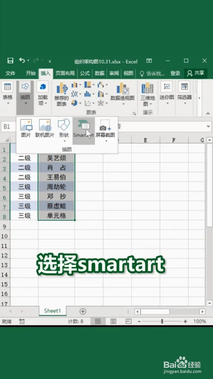Select cell containing 王易伯
This screenshot has height=379, width=213.
[57, 177]
